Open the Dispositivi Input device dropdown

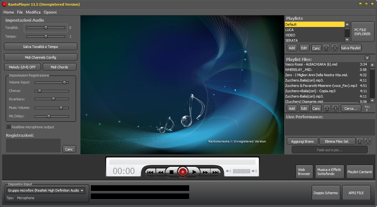click(x=82, y=190)
